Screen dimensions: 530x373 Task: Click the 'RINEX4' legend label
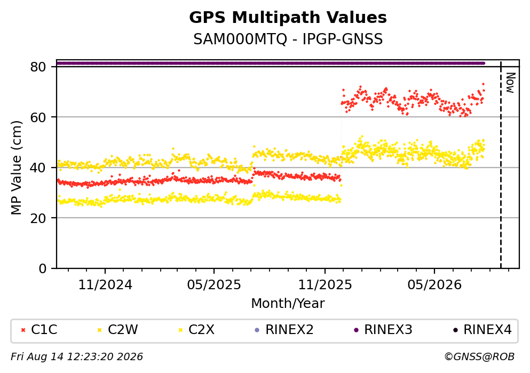click(x=487, y=330)
